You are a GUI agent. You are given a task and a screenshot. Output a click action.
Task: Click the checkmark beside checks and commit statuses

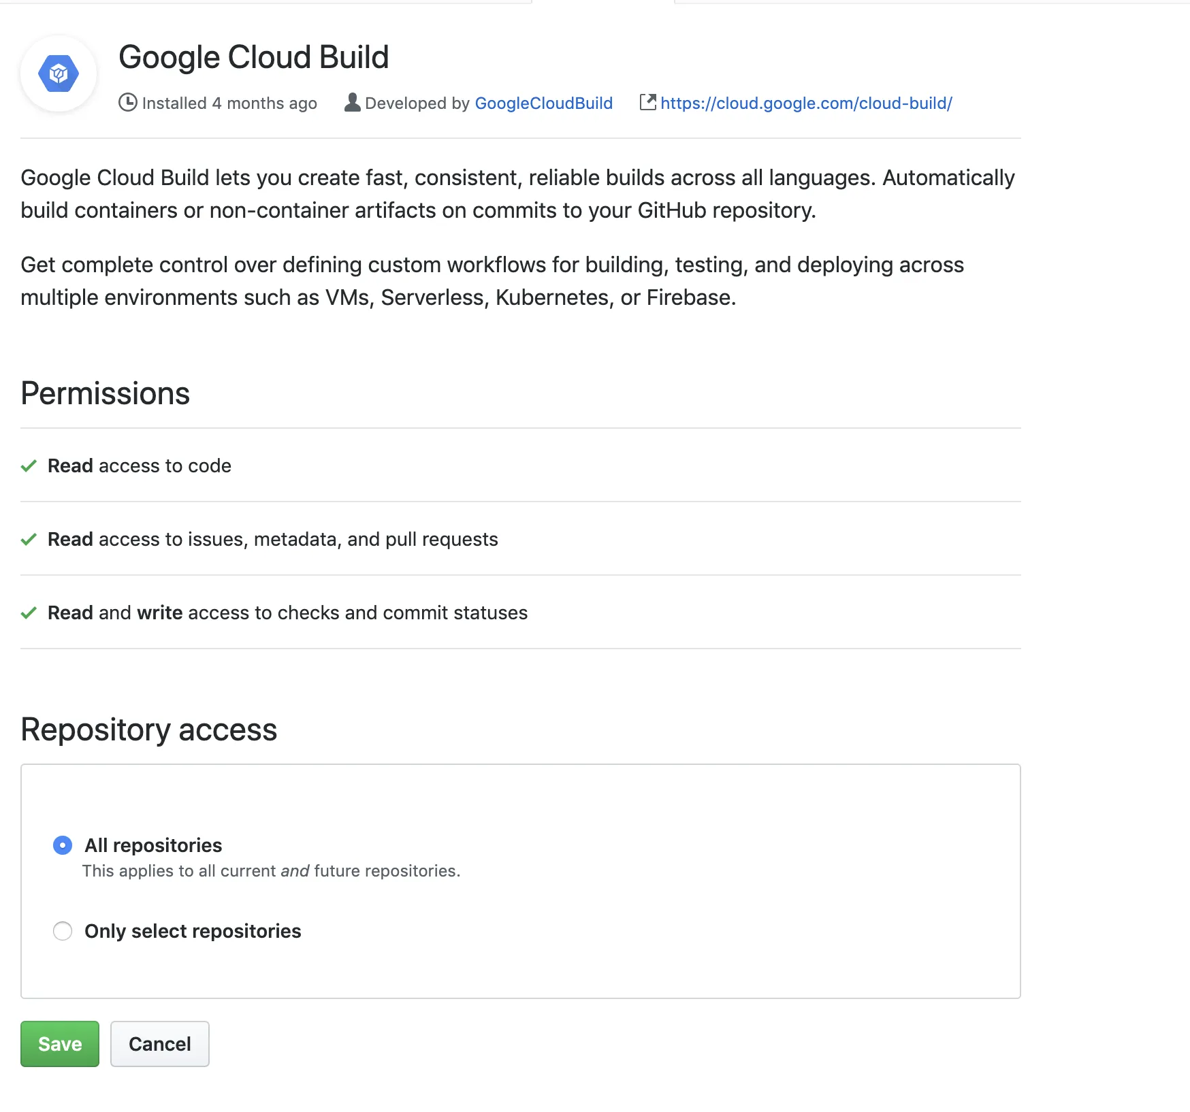[29, 613]
